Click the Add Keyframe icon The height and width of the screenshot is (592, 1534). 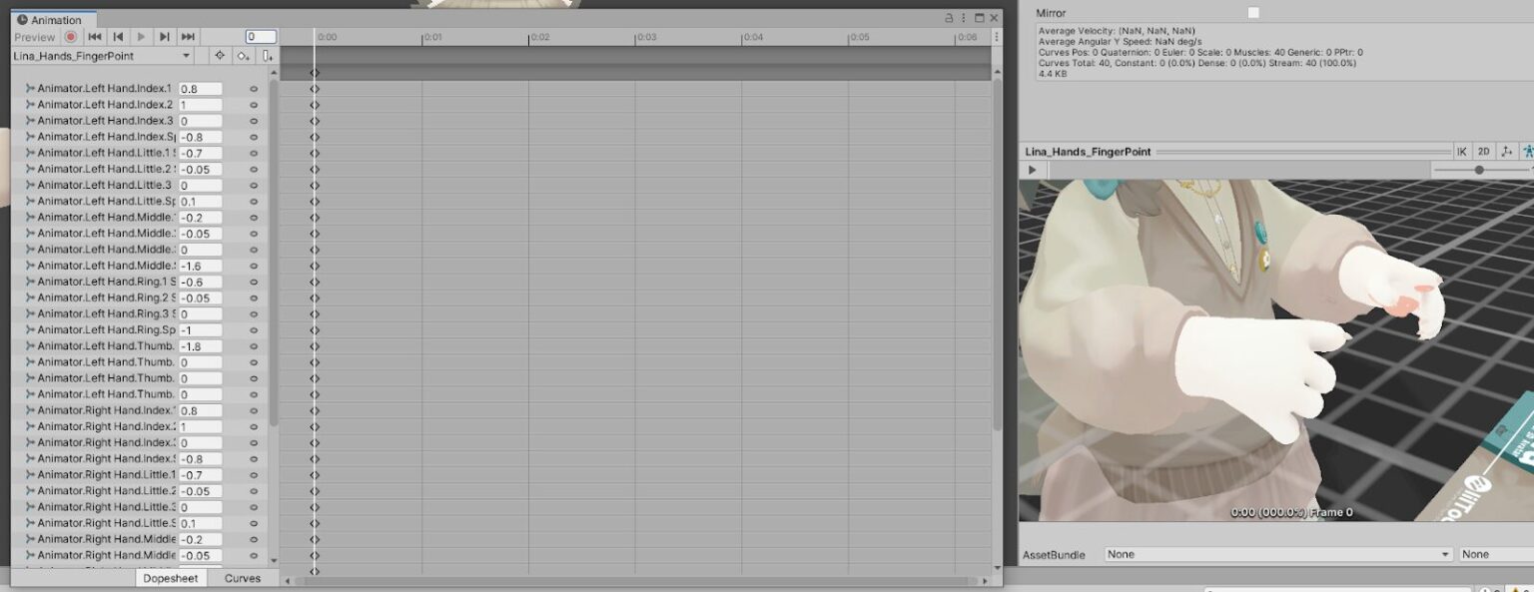coord(243,56)
